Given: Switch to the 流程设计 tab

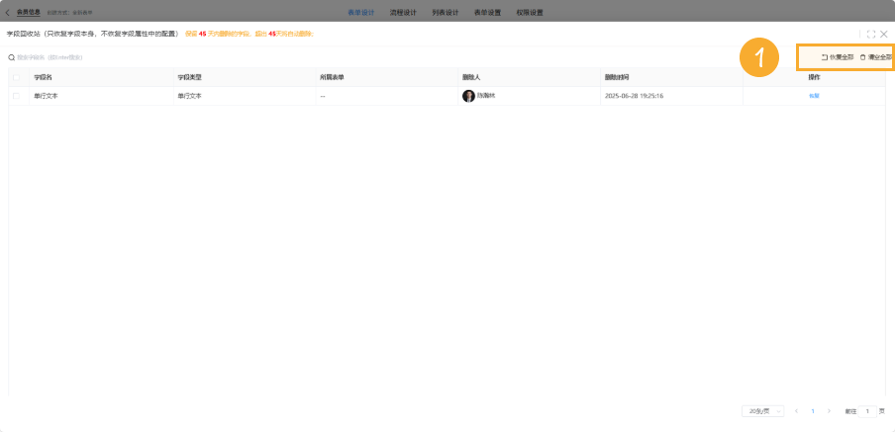Looking at the screenshot, I should click(x=403, y=13).
